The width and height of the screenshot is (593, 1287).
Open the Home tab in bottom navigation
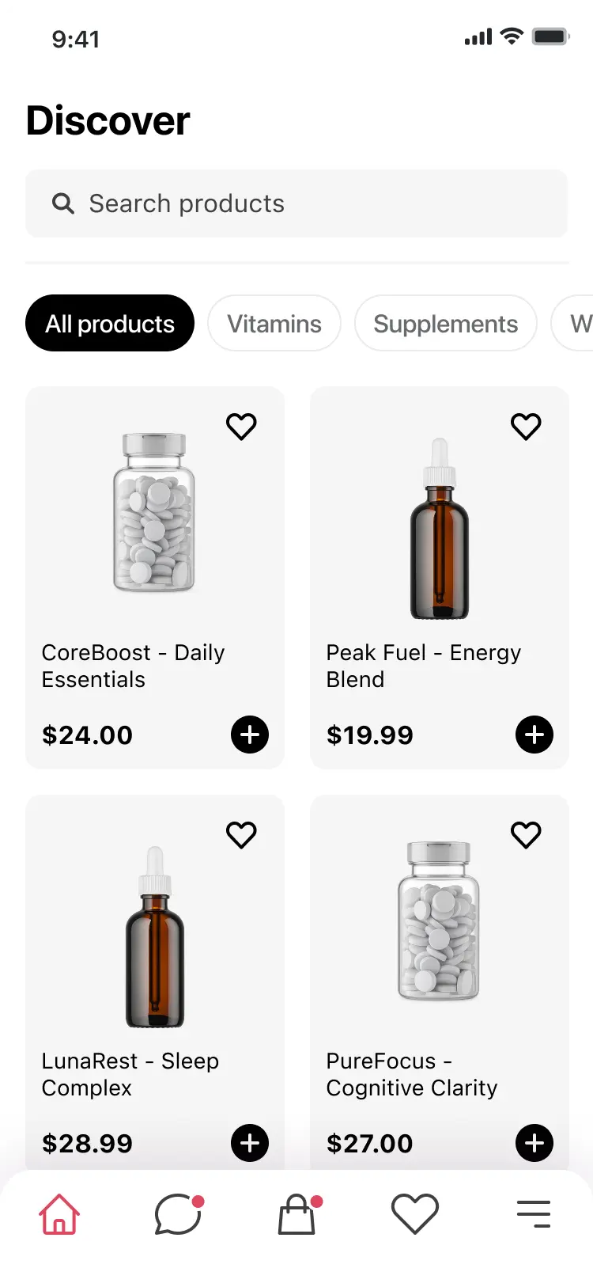59,1213
